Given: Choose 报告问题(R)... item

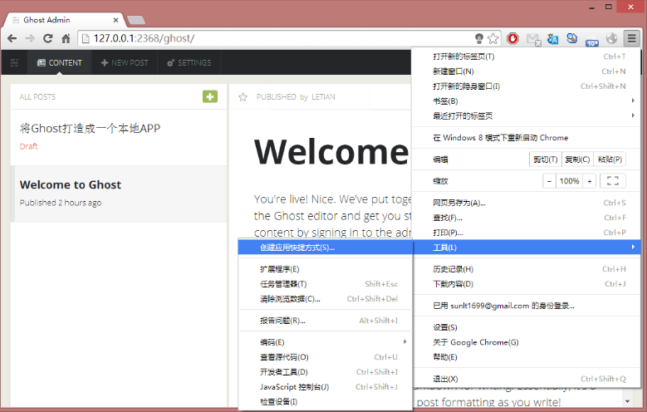Looking at the screenshot, I should pyautogui.click(x=325, y=321).
